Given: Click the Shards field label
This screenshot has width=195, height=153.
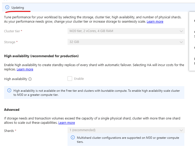Looking at the screenshot, I should (9, 131).
